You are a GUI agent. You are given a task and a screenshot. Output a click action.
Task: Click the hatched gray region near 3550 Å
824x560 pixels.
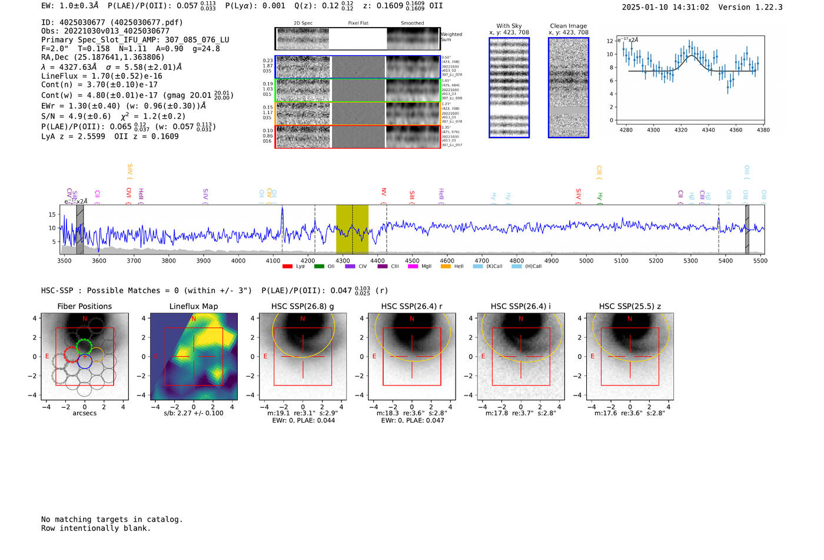tap(80, 229)
